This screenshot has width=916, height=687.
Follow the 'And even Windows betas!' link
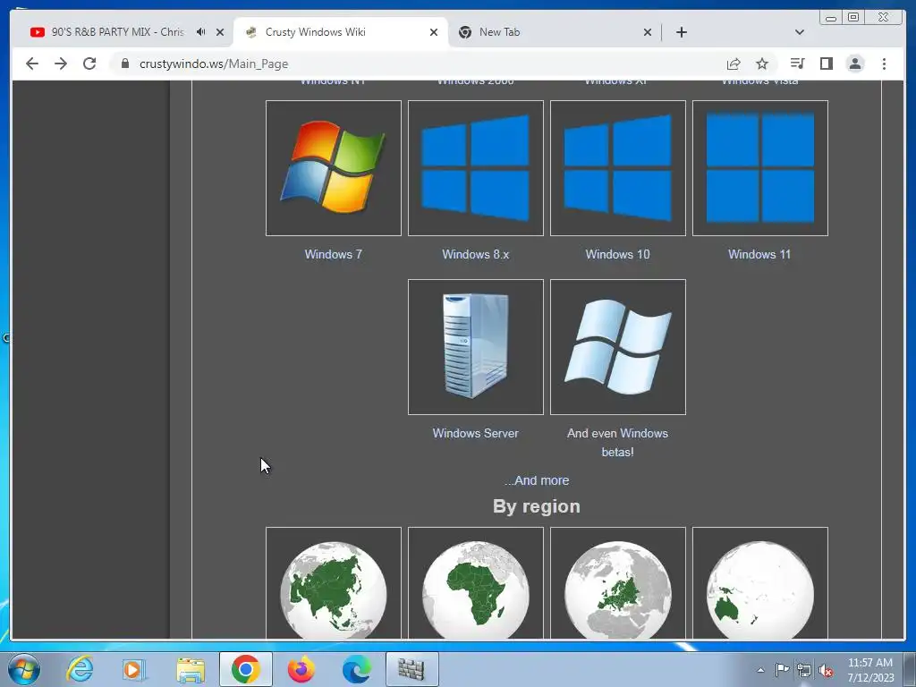click(617, 442)
